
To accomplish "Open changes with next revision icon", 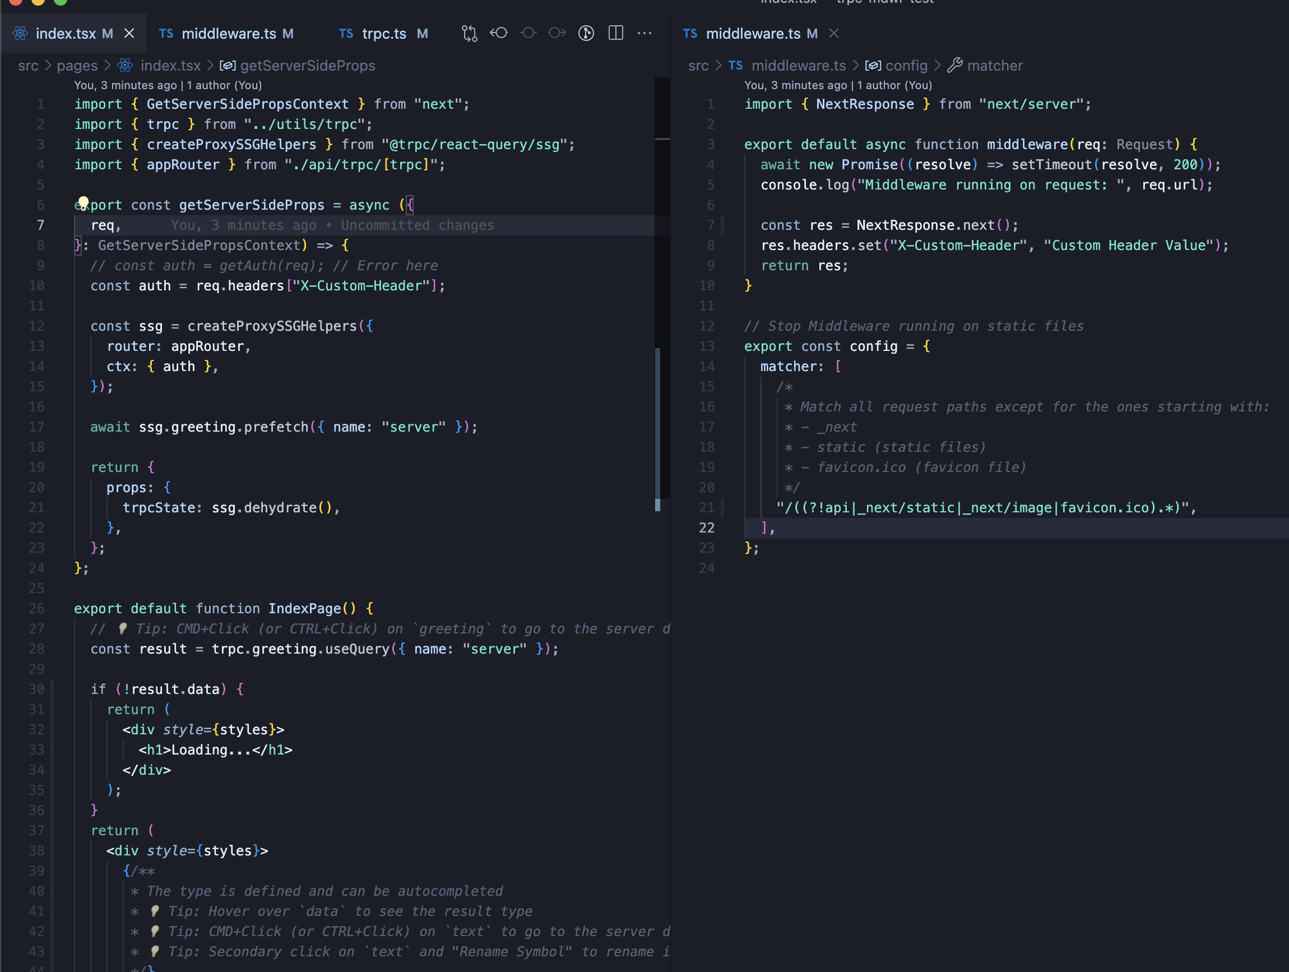I will click(557, 33).
